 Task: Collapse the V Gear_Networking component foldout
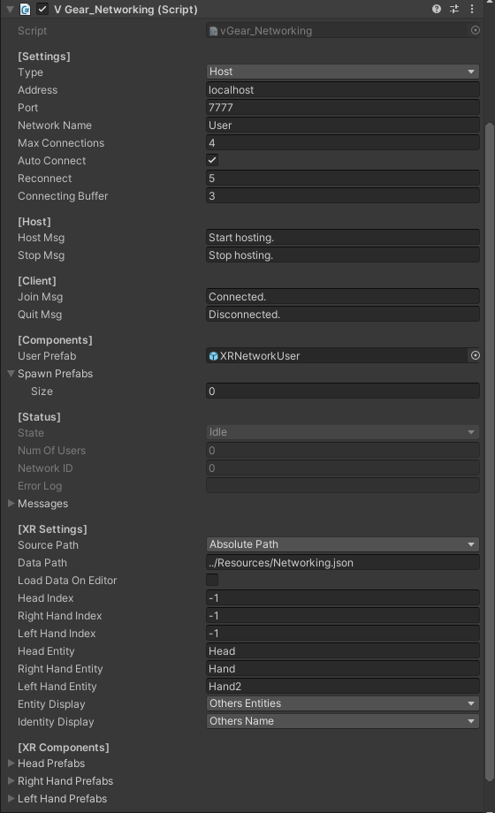(10, 10)
